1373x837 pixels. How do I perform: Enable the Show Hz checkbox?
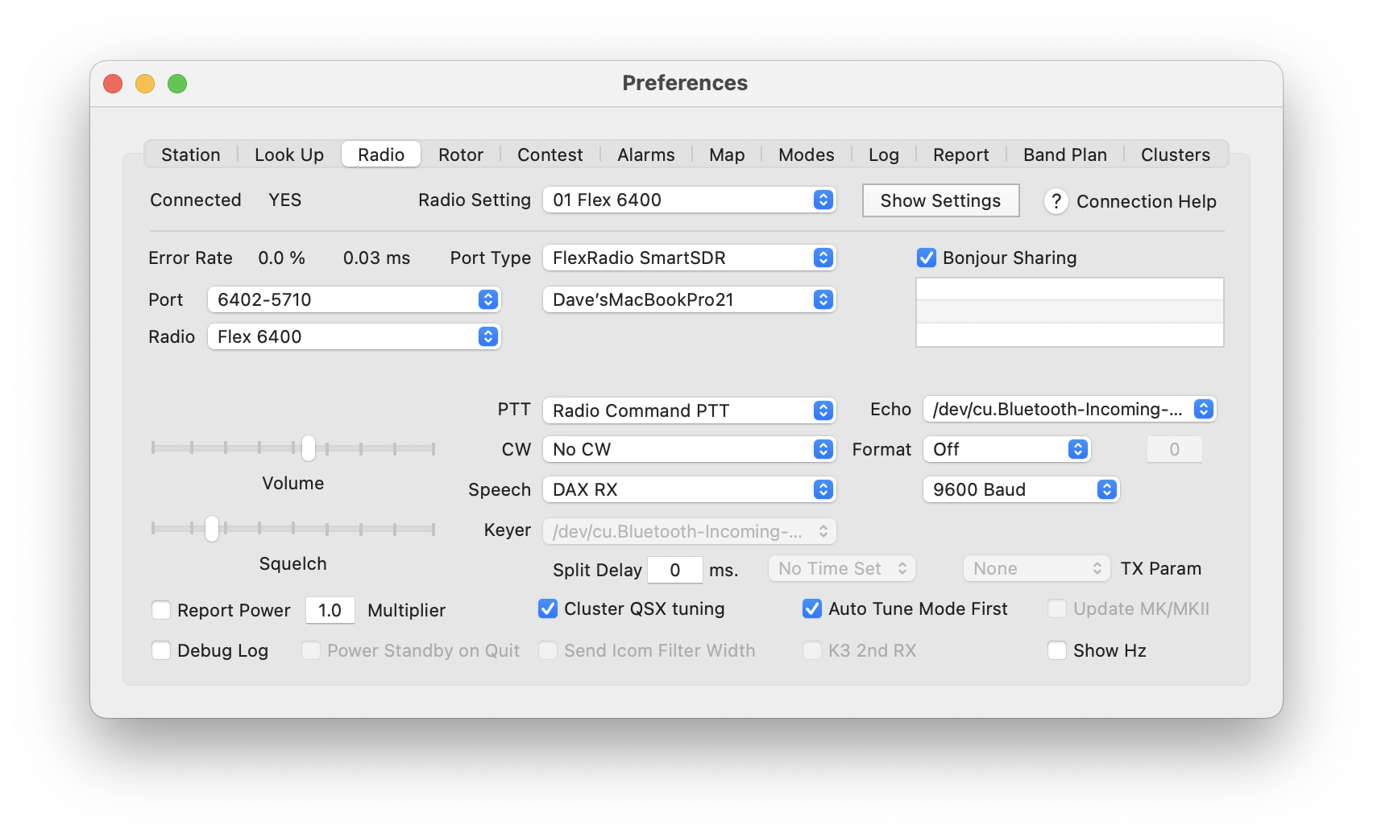pos(1057,651)
